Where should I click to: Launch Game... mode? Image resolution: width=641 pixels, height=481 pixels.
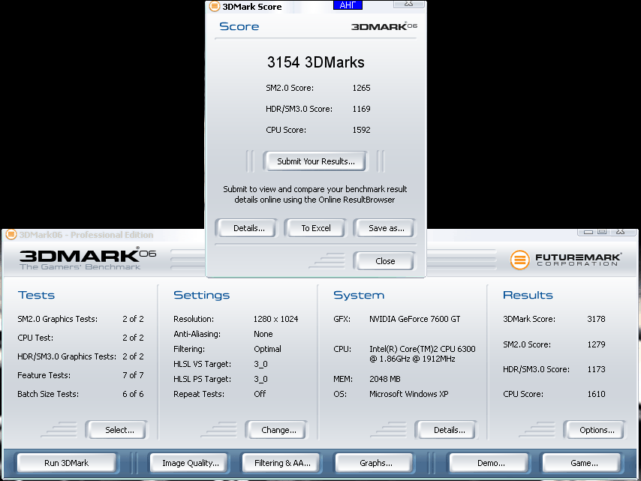coord(584,463)
